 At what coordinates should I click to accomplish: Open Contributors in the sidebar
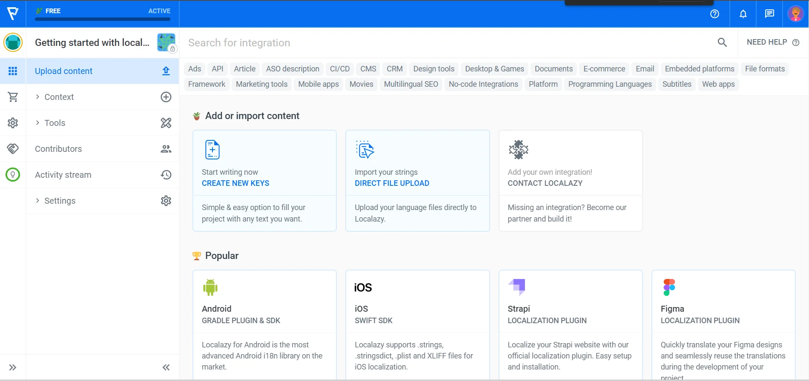coord(103,149)
